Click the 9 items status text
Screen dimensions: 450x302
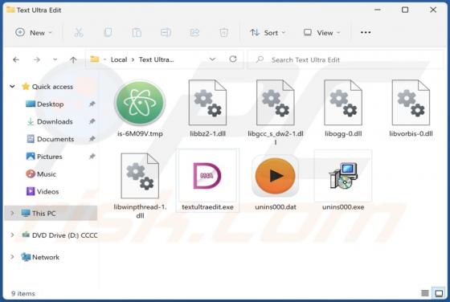click(x=23, y=293)
